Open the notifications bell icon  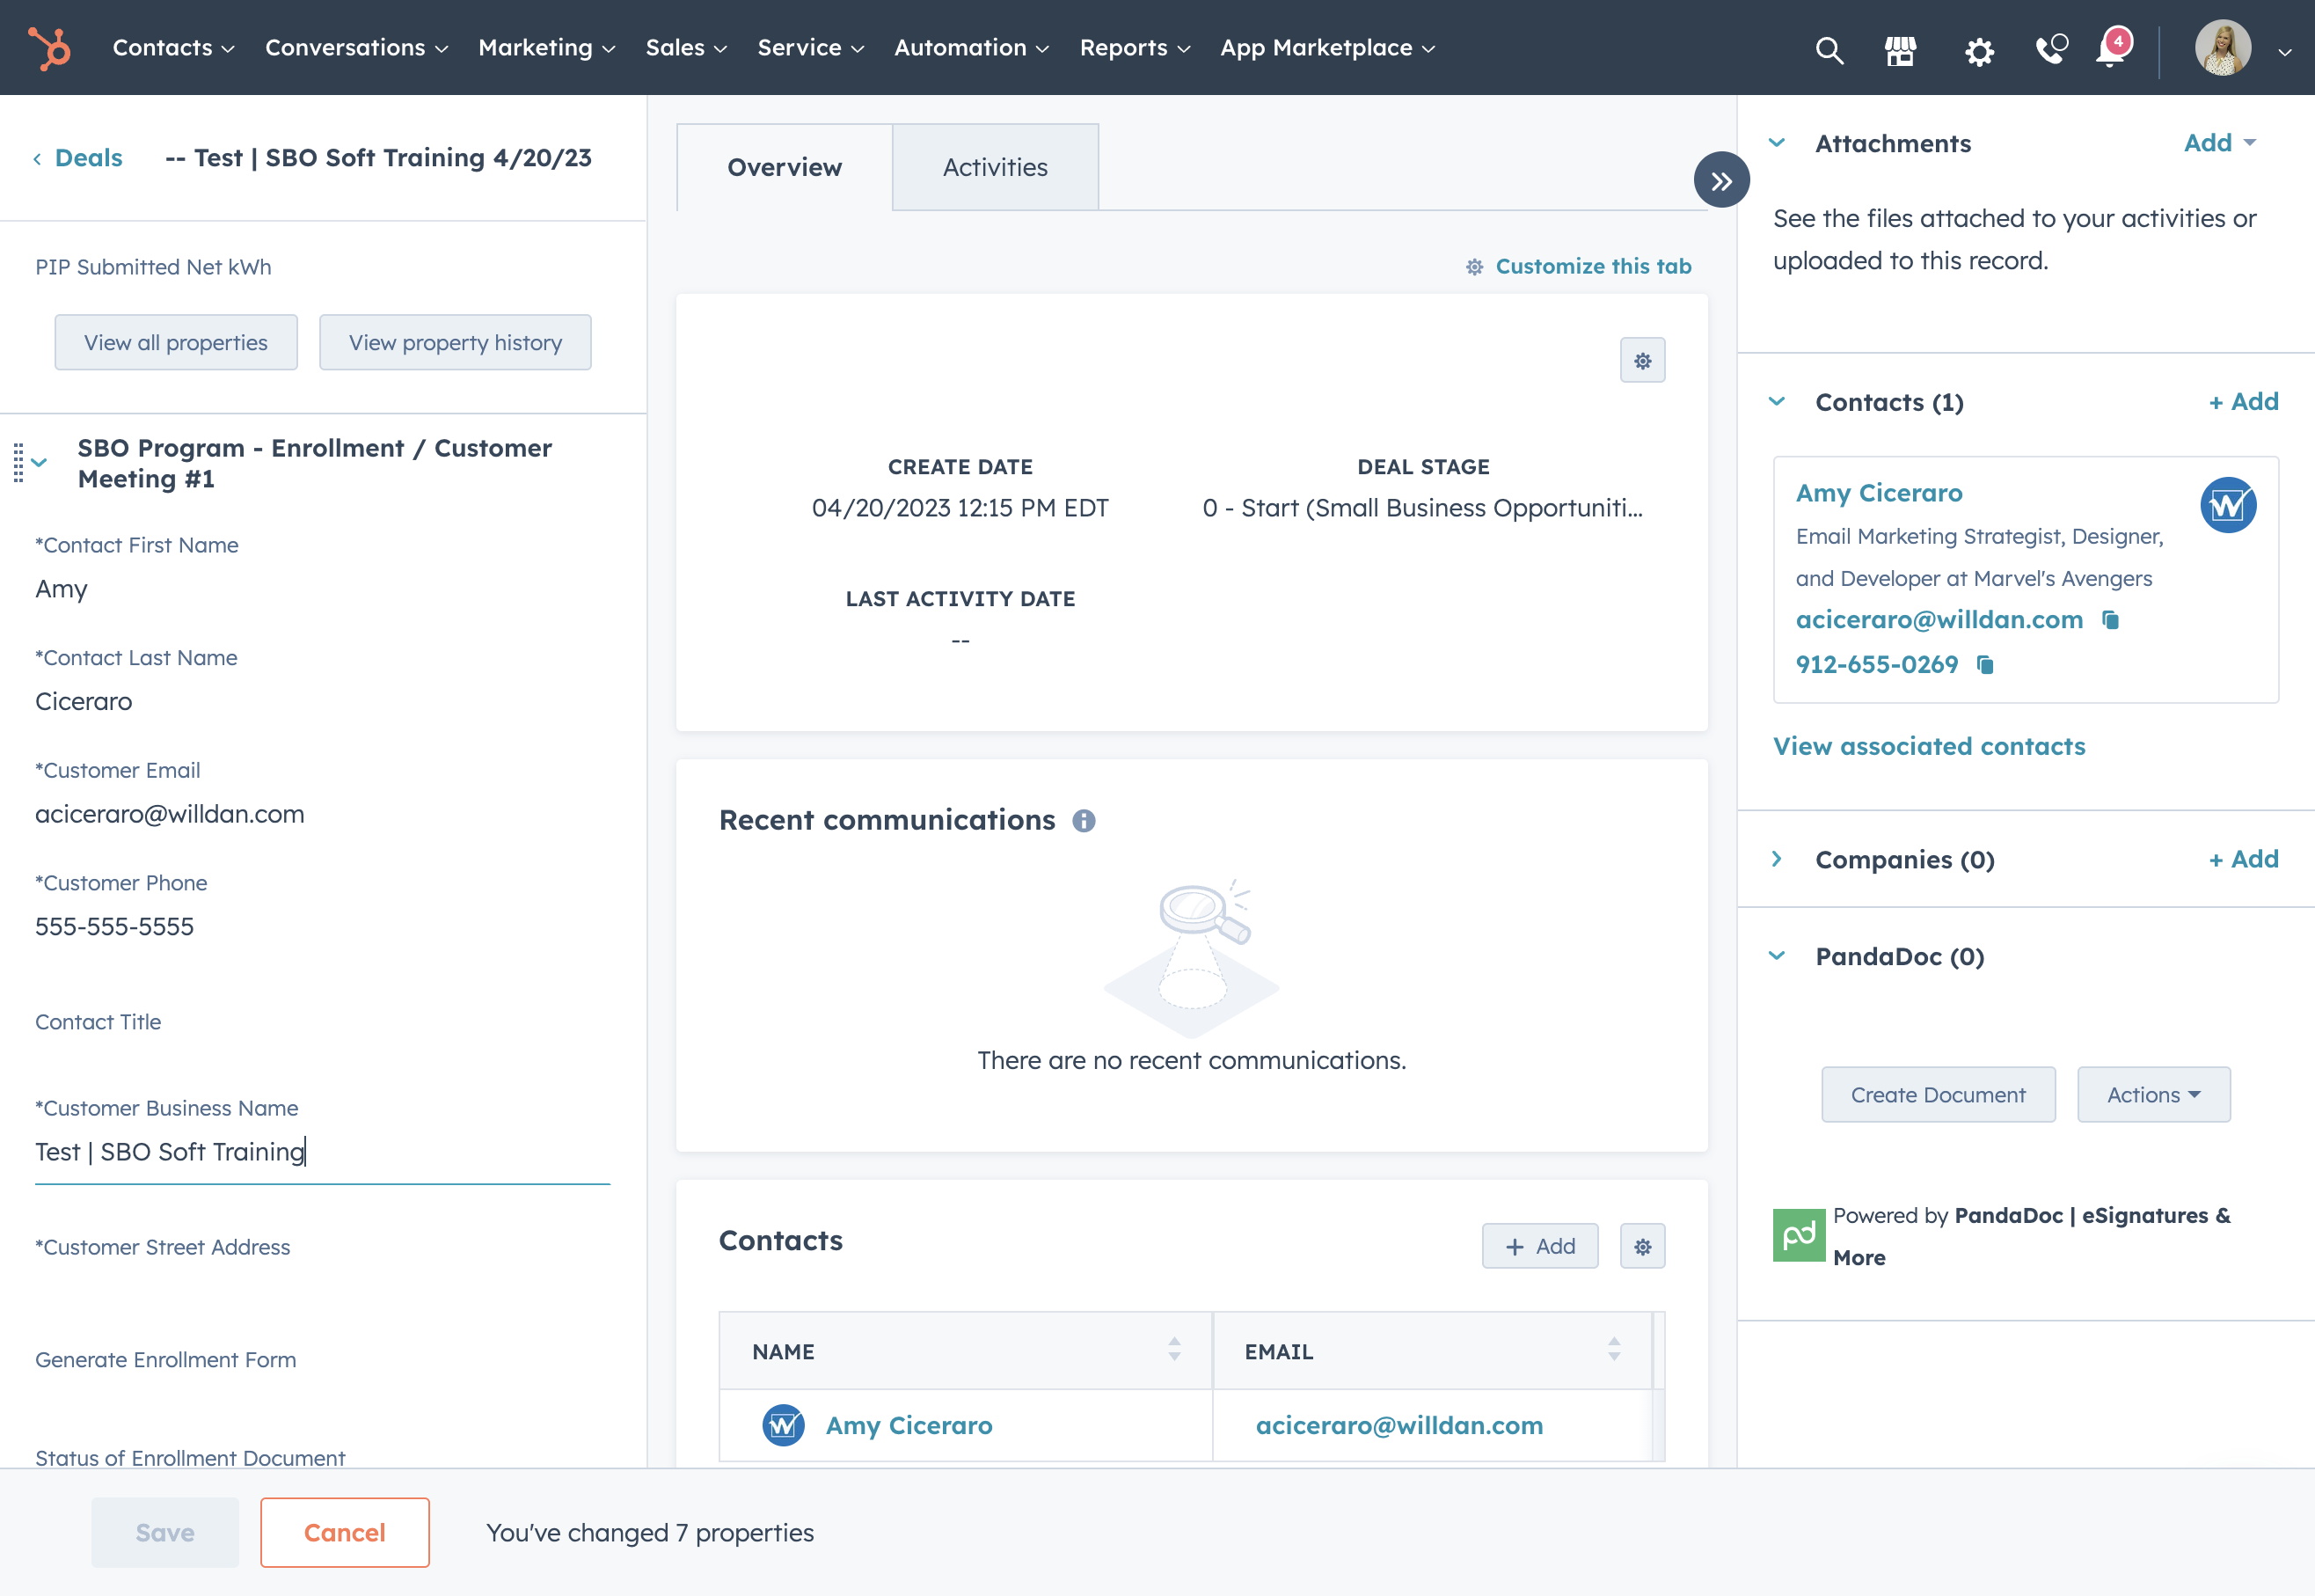click(2112, 48)
